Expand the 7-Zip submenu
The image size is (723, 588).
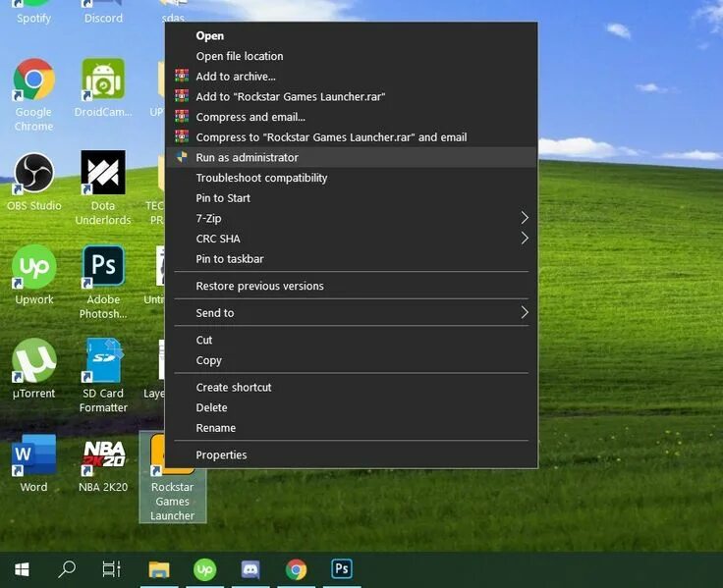click(x=352, y=219)
